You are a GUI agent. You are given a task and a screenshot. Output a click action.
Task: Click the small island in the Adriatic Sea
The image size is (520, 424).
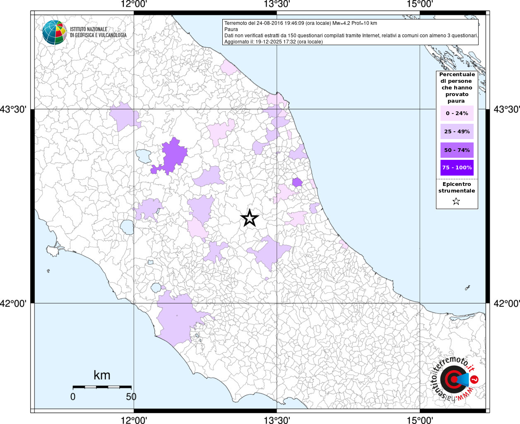pyautogui.click(x=468, y=287)
